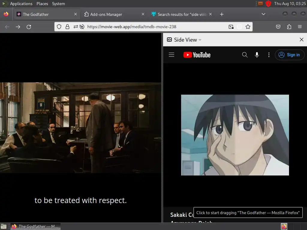
Task: Close the Search results tab
Action: coord(210,14)
